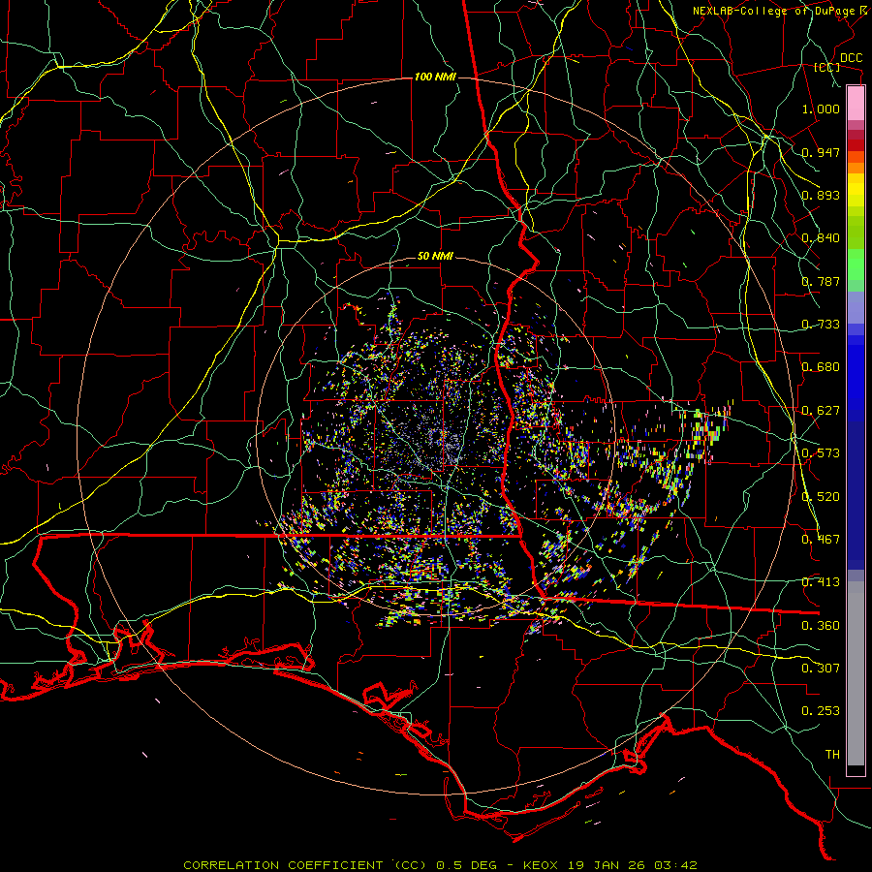The image size is (872, 872).
Task: Select the 0.467 scale value
Action: click(x=821, y=540)
